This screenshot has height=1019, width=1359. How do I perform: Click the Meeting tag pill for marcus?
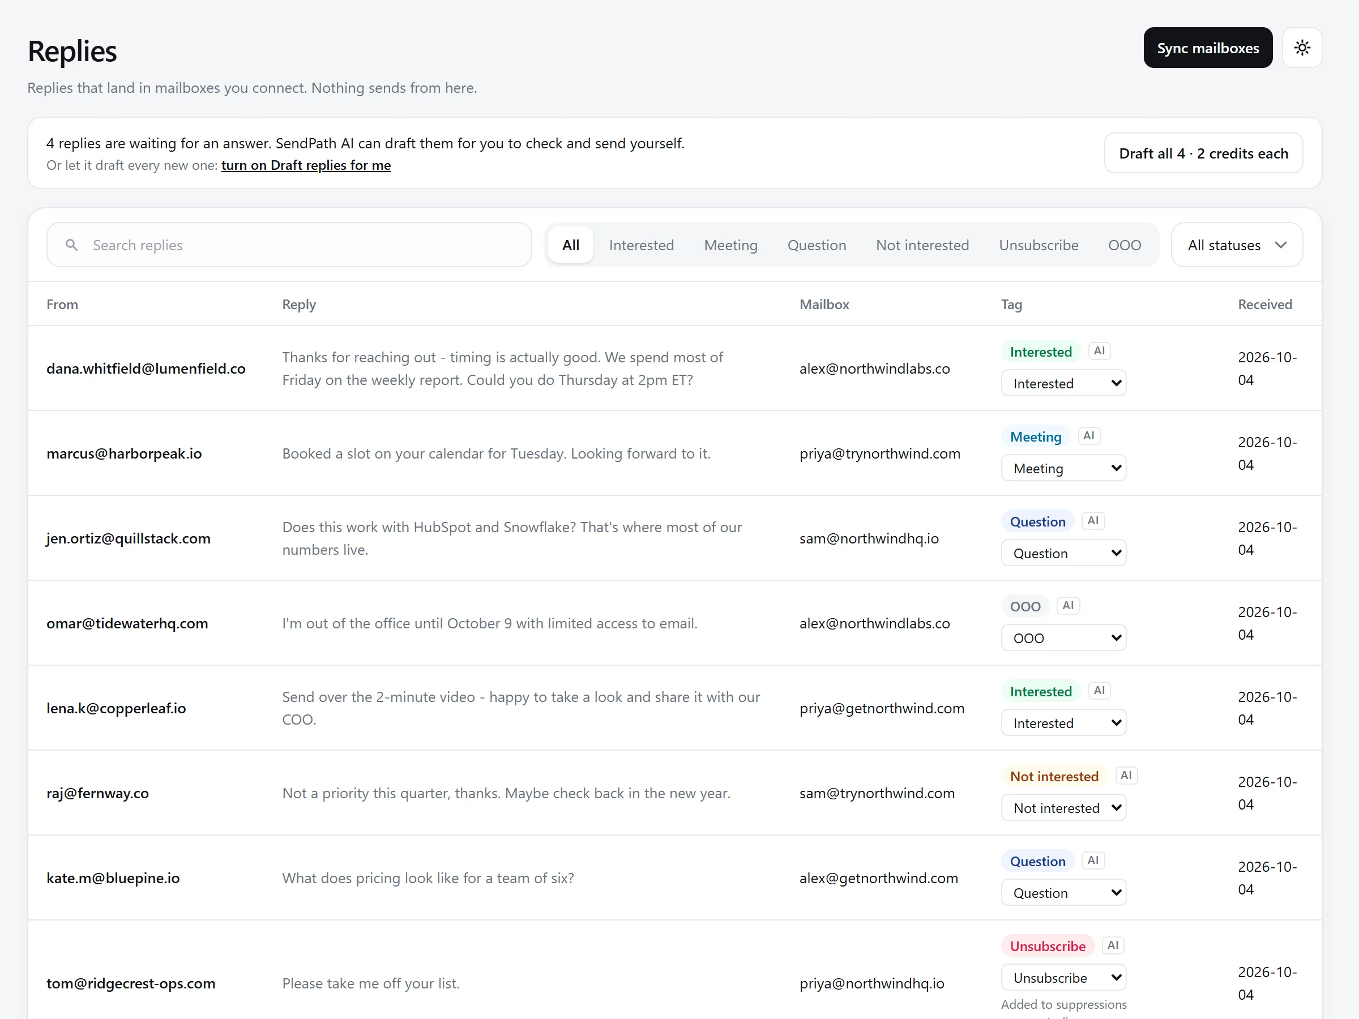1036,436
